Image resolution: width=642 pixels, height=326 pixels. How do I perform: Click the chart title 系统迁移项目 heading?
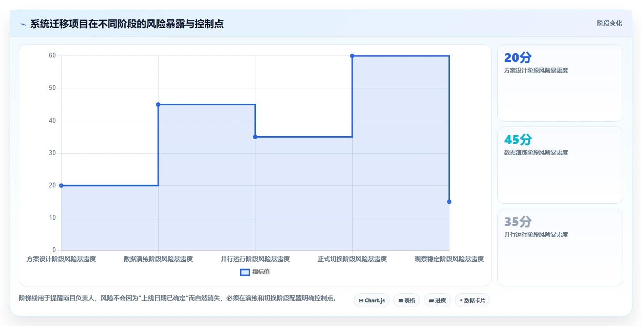click(127, 24)
